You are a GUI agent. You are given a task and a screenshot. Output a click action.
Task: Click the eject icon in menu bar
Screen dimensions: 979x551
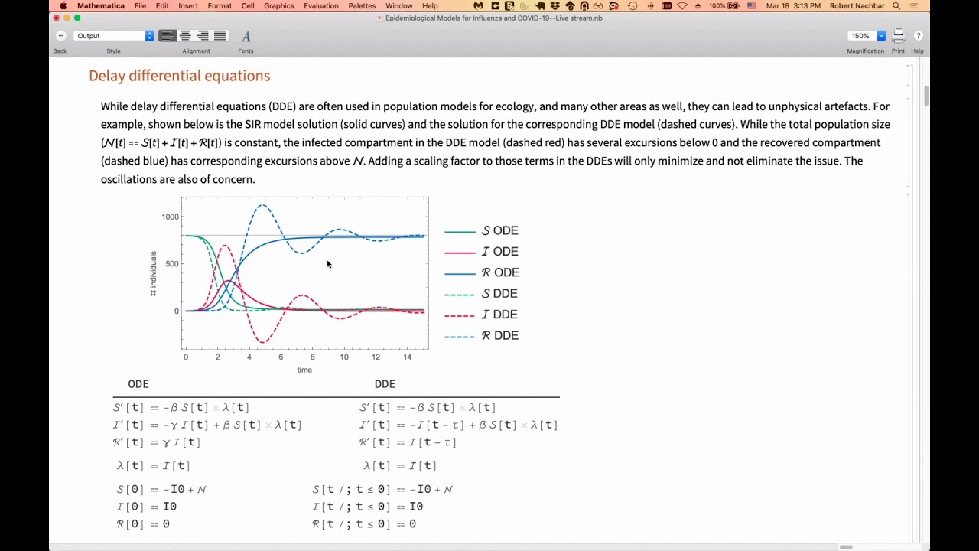696,6
